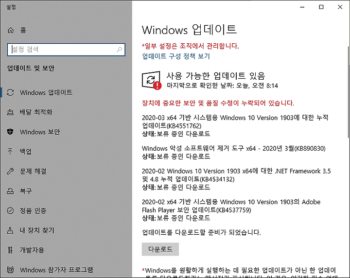Open the 백업 settings page

pos(26,152)
